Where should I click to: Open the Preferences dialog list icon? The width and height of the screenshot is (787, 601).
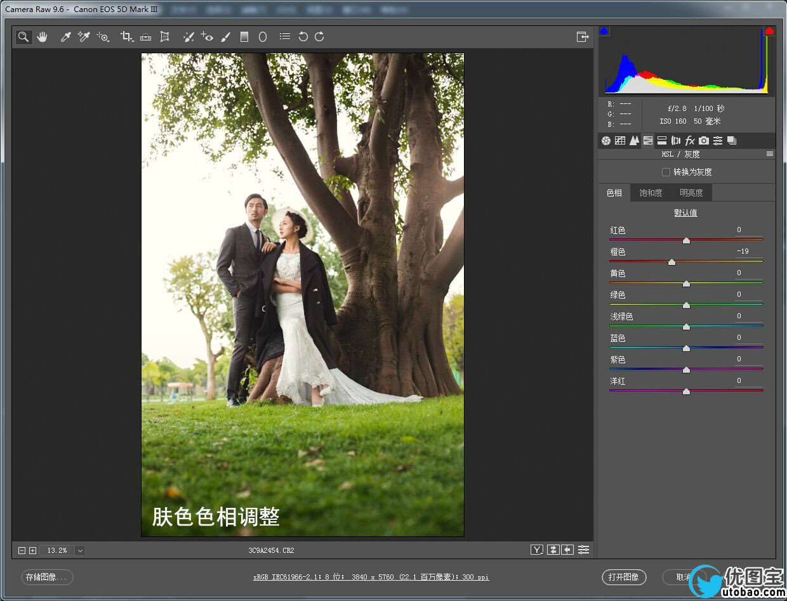[285, 37]
